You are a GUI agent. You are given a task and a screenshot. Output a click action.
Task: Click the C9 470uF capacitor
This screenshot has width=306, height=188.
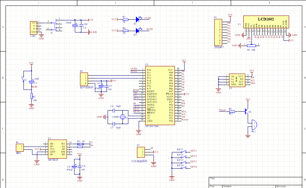(75, 167)
